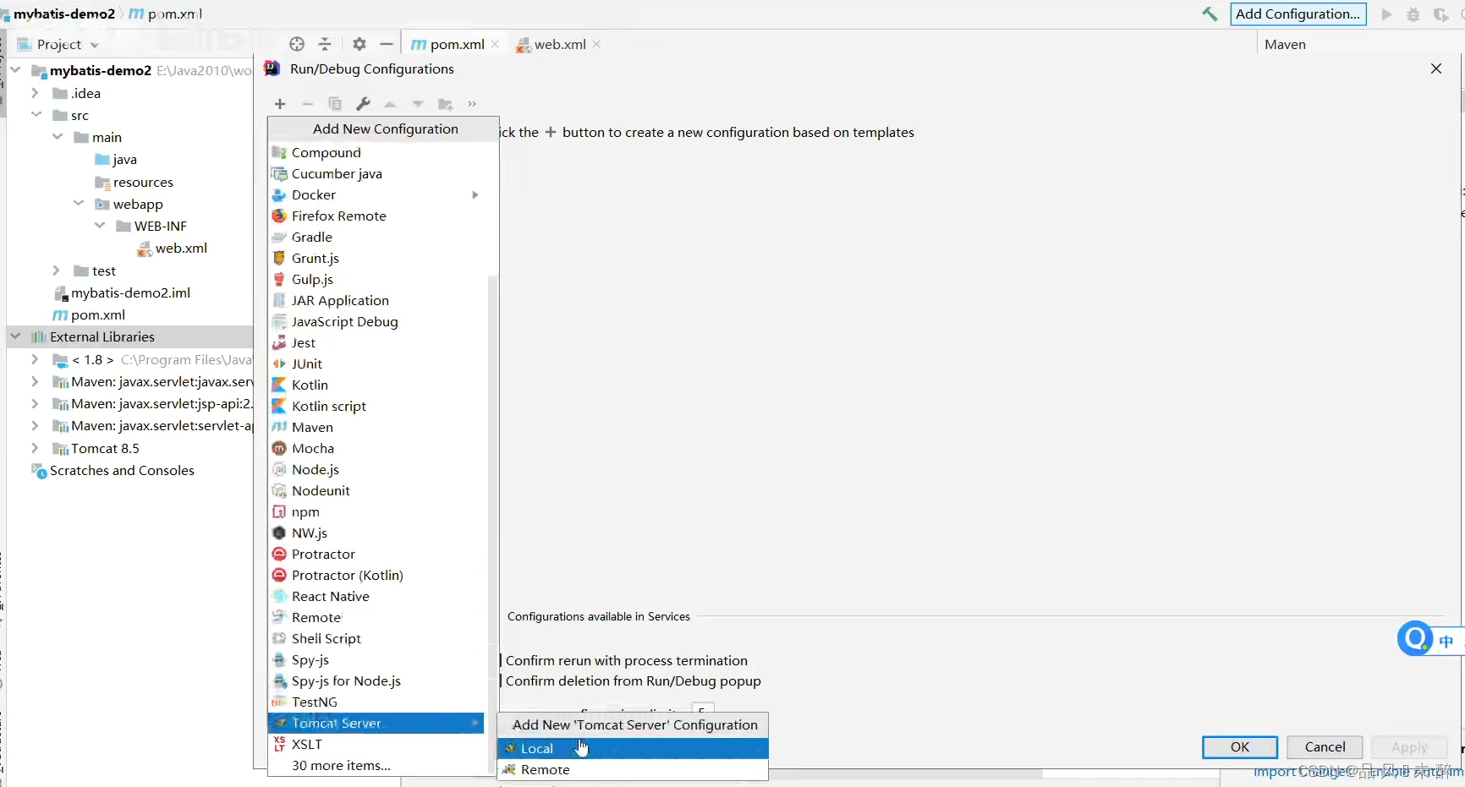
Task: Click the Cancel button
Action: pyautogui.click(x=1325, y=747)
